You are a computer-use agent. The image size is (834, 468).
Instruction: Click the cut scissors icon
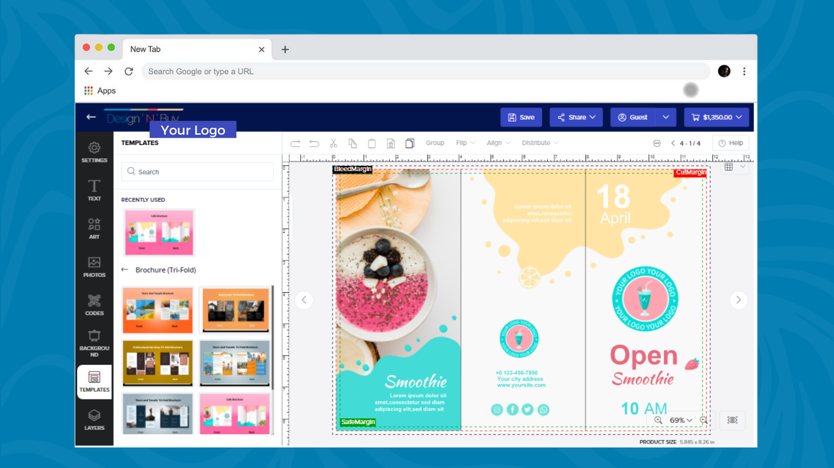click(334, 143)
